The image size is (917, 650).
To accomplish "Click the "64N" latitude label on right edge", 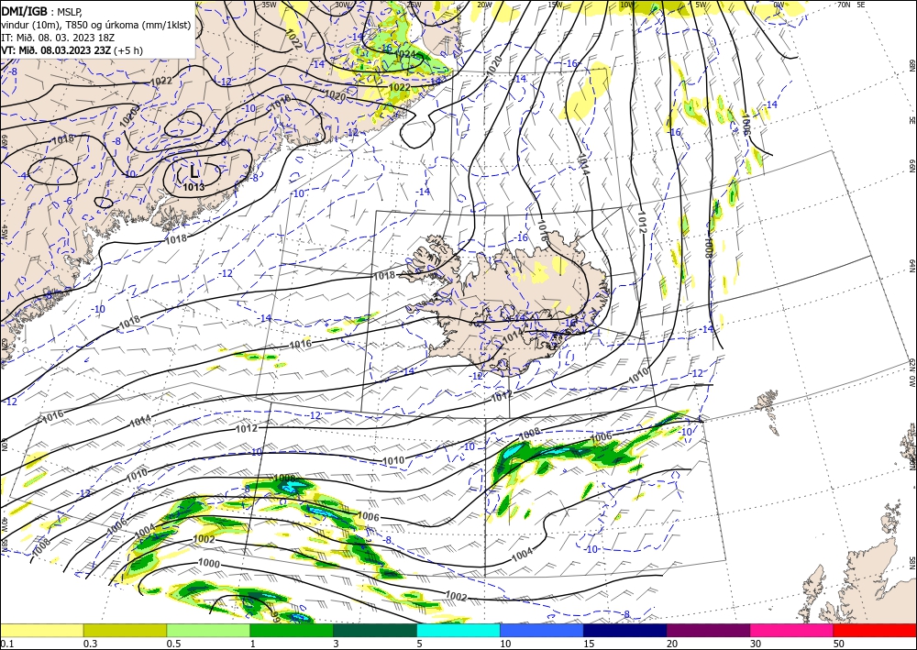I will click(x=911, y=265).
